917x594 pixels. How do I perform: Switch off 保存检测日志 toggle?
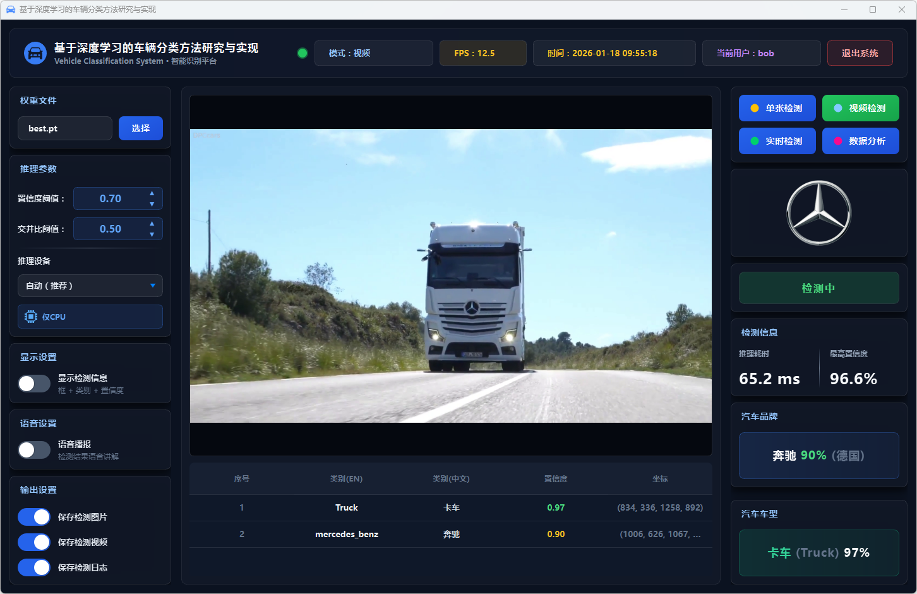click(x=34, y=567)
